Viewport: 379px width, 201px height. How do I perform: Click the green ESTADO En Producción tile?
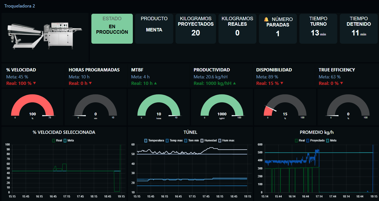(x=112, y=29)
